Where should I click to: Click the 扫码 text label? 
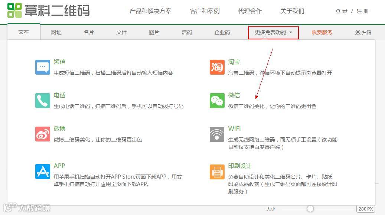[x=366, y=32]
